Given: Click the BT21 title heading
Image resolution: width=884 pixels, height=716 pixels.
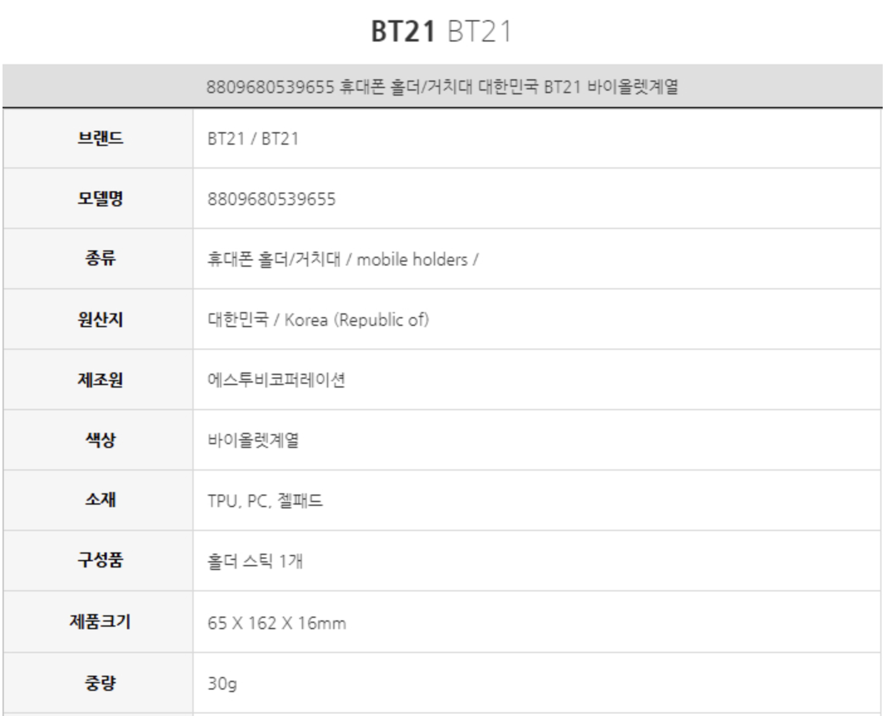Looking at the screenshot, I should point(441,31).
